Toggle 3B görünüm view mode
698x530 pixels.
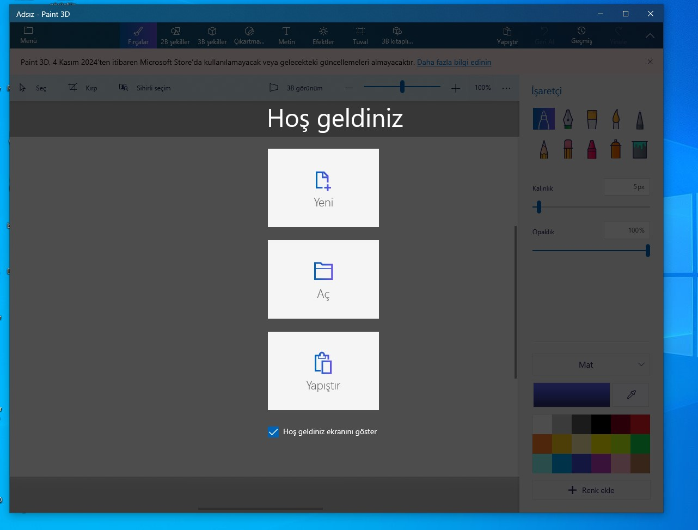(x=296, y=88)
